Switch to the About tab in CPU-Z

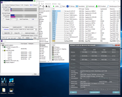point(35,5)
